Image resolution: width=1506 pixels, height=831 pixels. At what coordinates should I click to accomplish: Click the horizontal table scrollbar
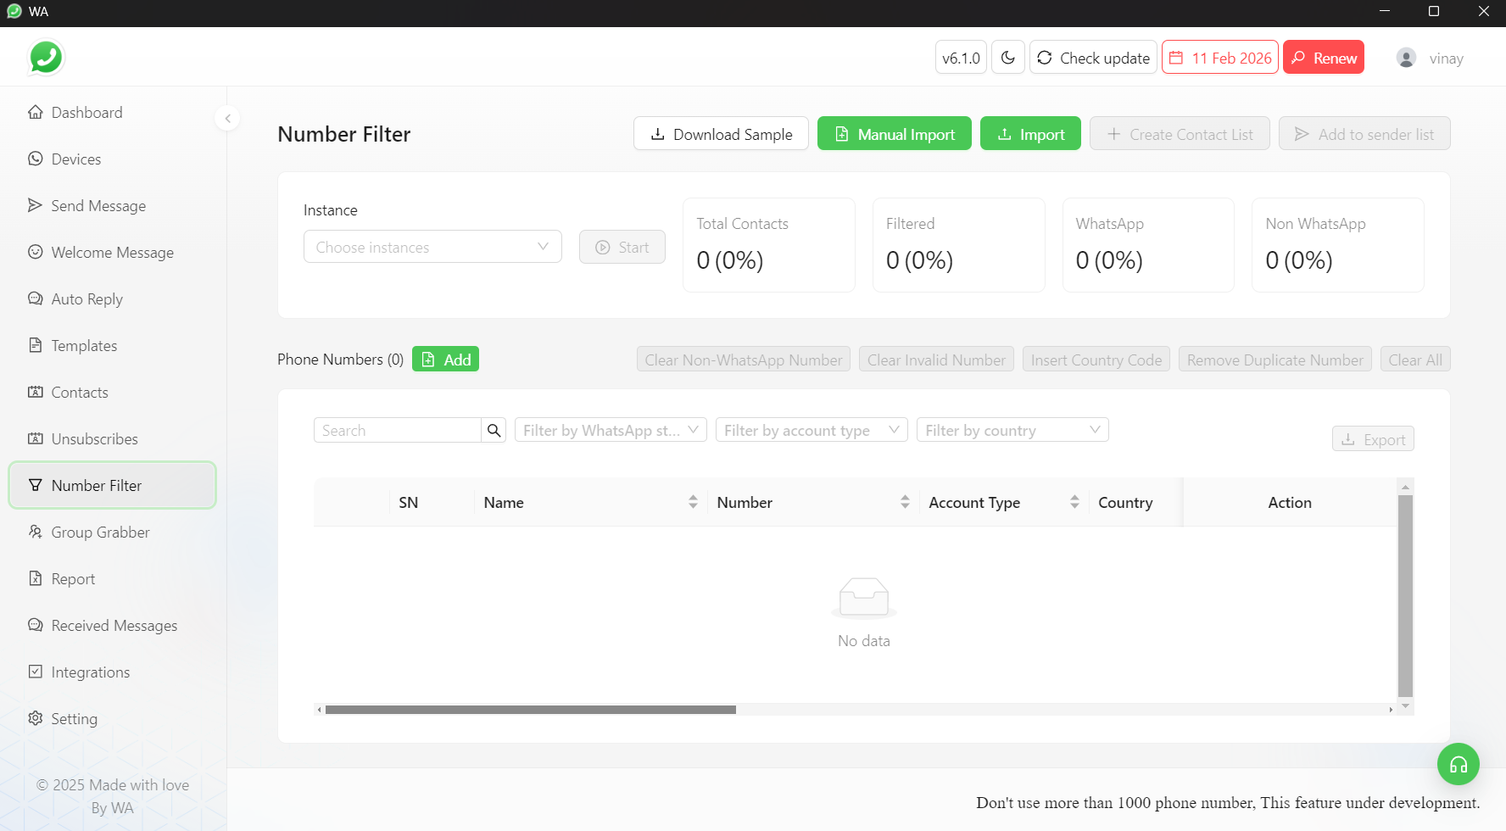click(530, 710)
